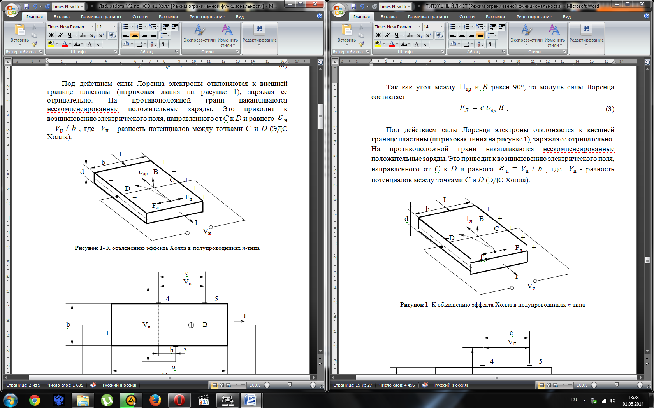
Task: Toggle justify alignment in the right ТИТУЛЬНЫЙ ЛИСТ window
Action: tap(480, 35)
